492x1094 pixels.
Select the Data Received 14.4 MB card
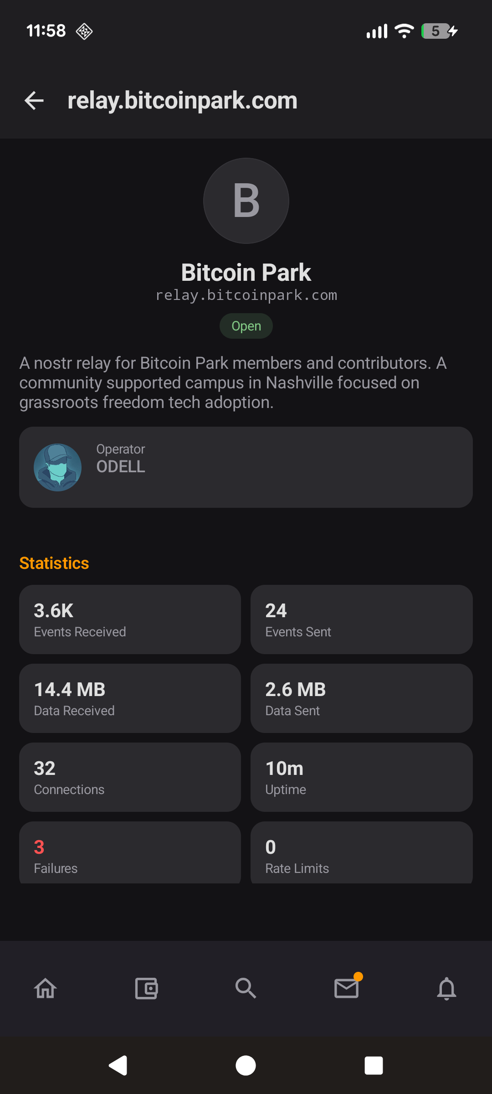coord(130,698)
